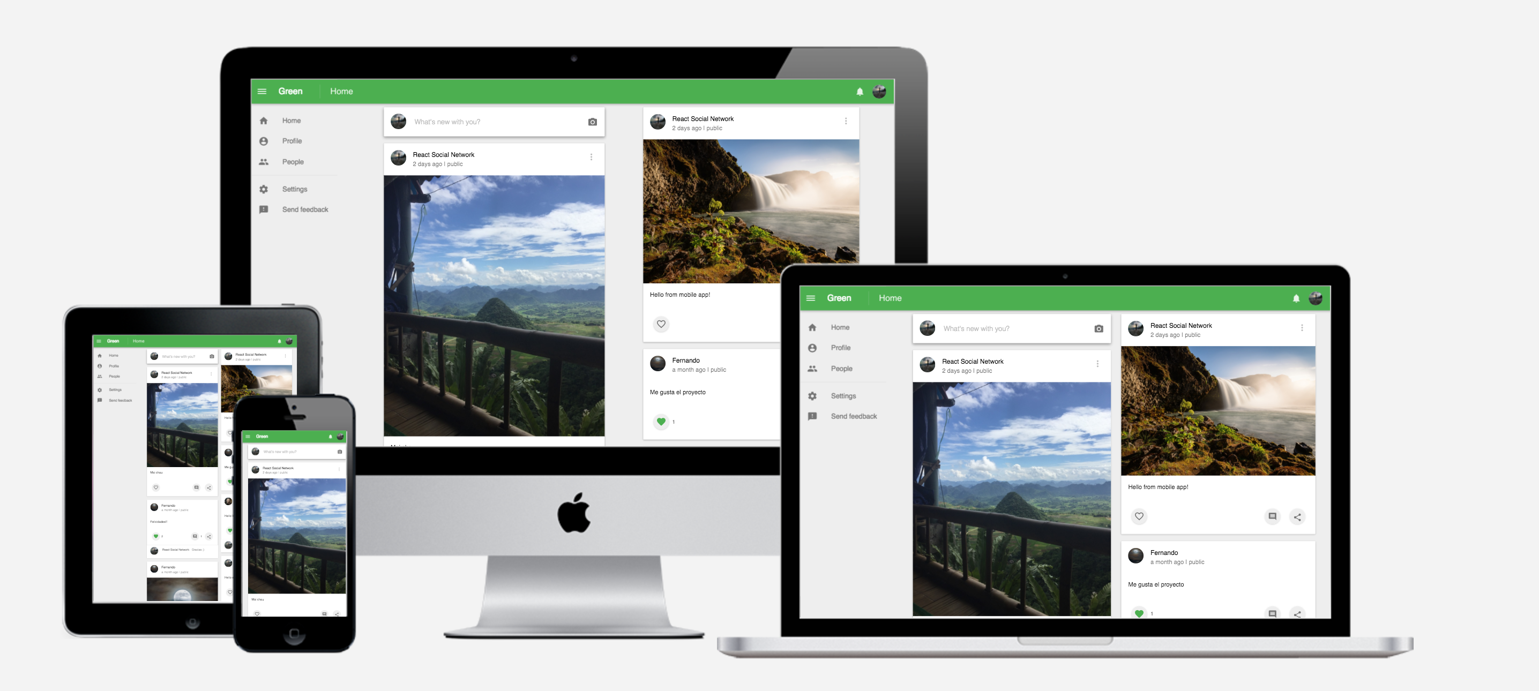Click the Home navigation icon
Image resolution: width=1539 pixels, height=691 pixels.
coord(264,120)
